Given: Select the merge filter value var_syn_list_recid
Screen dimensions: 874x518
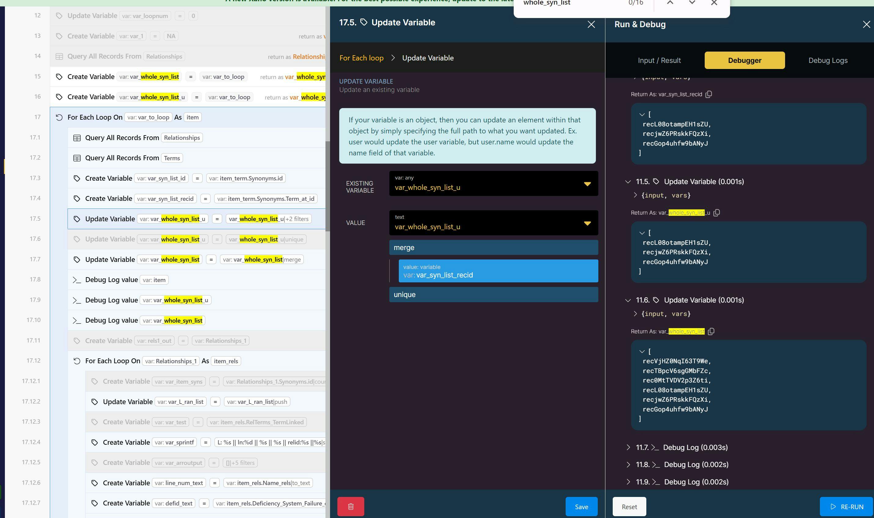Looking at the screenshot, I should [498, 271].
